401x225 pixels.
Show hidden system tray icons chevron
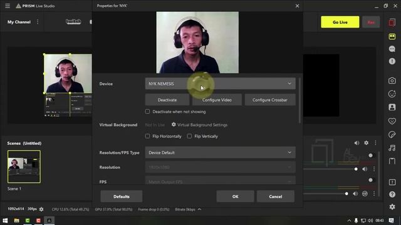[x=349, y=221]
